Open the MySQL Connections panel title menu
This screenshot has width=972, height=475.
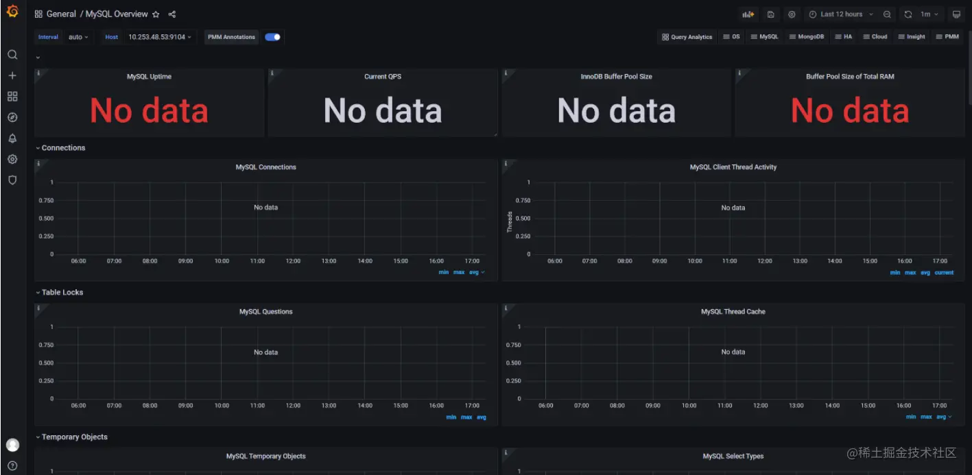[265, 167]
